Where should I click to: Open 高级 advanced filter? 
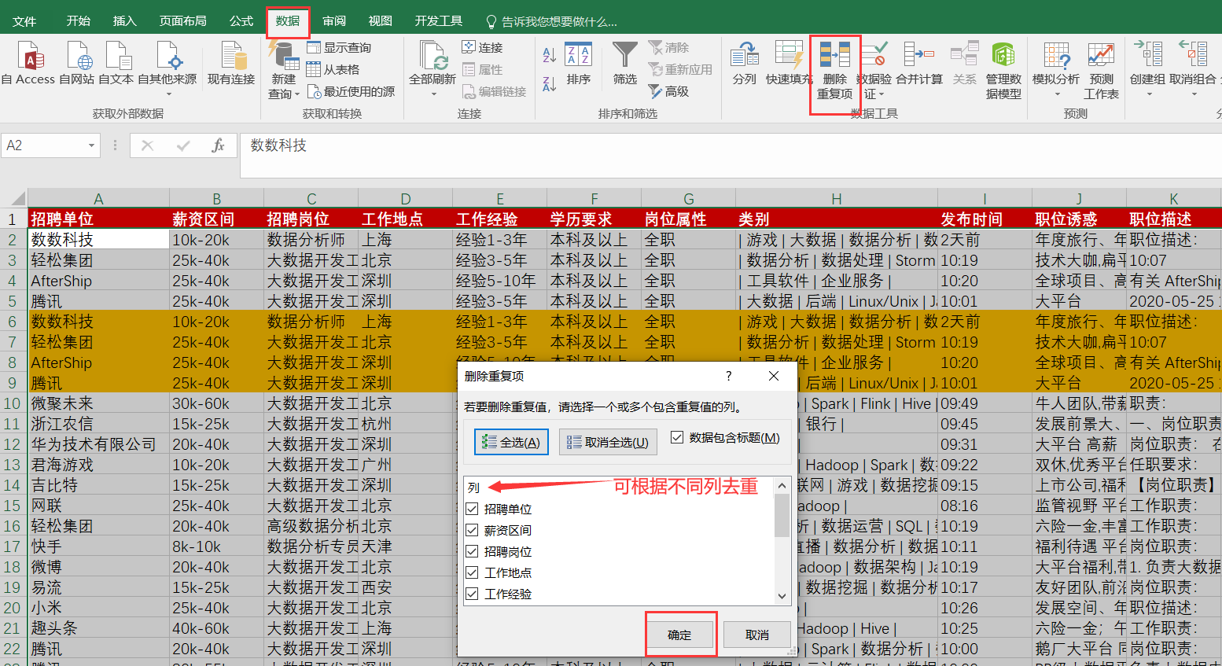[668, 91]
